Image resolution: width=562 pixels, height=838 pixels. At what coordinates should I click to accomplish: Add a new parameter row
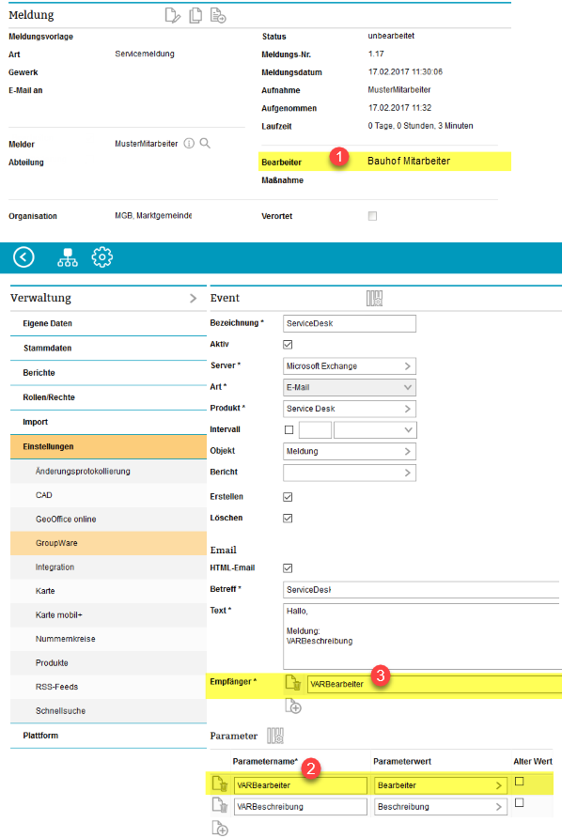tap(220, 828)
